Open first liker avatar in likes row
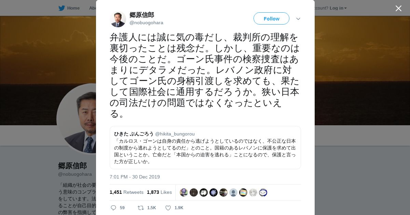Image resolution: width=410 pixels, height=215 pixels. click(x=184, y=192)
